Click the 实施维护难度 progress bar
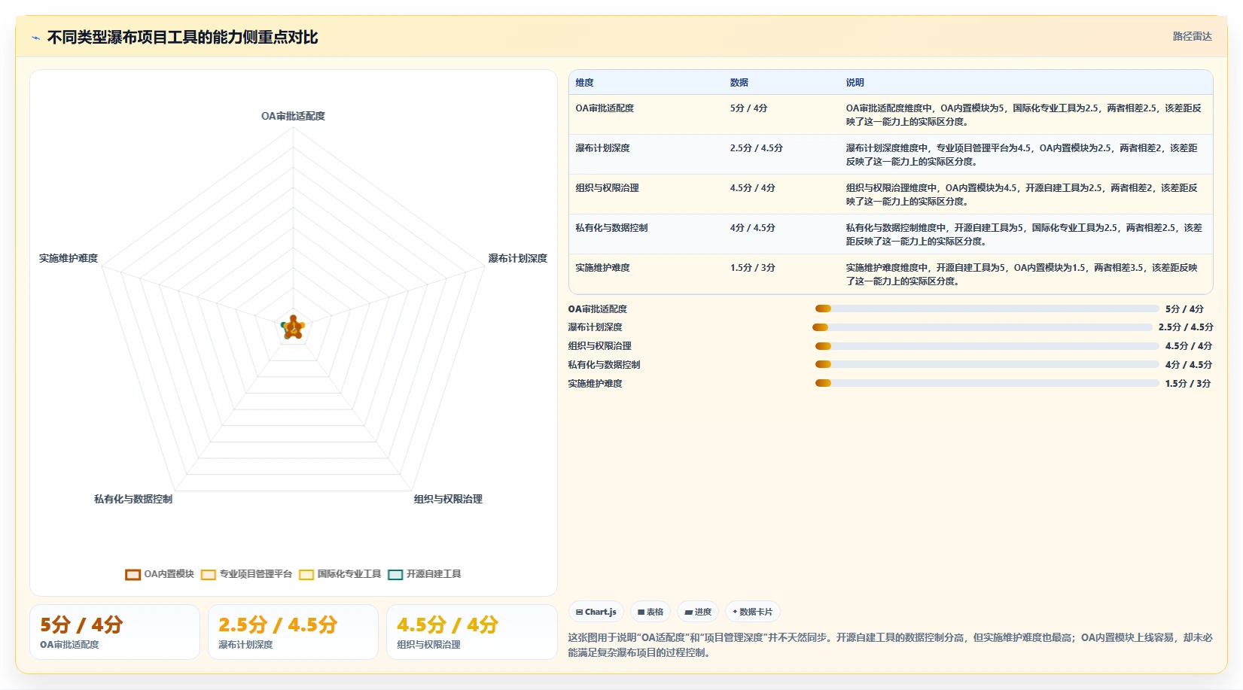This screenshot has width=1243, height=690. point(987,383)
